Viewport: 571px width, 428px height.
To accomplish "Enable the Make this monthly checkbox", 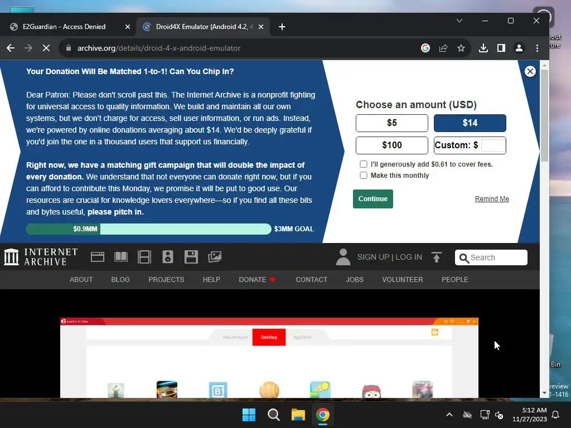I will coord(364,176).
